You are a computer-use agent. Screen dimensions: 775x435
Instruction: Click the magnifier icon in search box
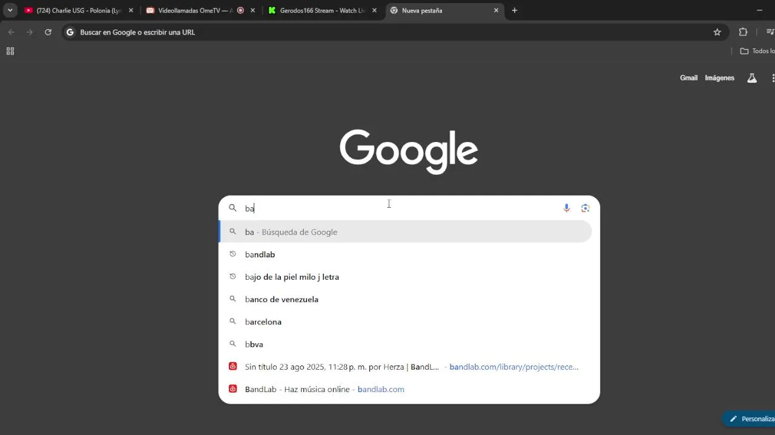232,208
